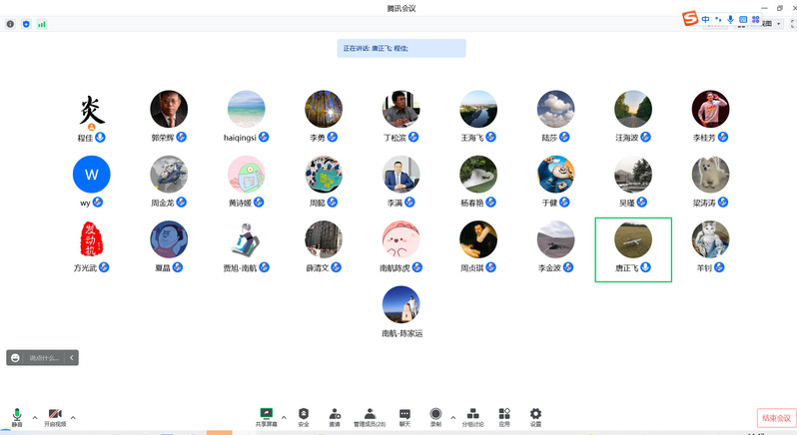Viewport: 797px width, 435px height.
Task: Open the 设置 settings gear
Action: click(535, 414)
